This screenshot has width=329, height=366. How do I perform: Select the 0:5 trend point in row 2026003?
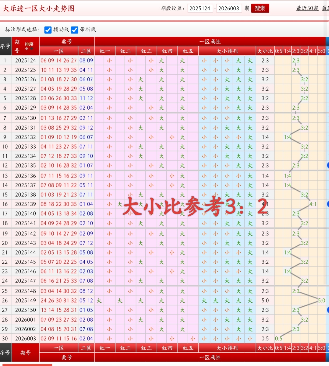point(278,339)
